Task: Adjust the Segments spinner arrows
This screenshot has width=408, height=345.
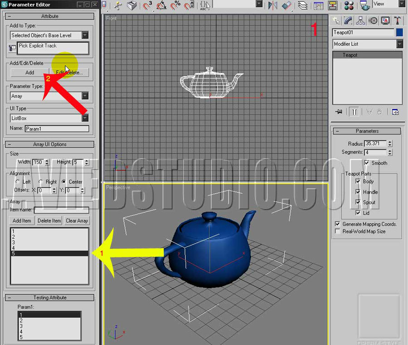Action: tap(390, 152)
